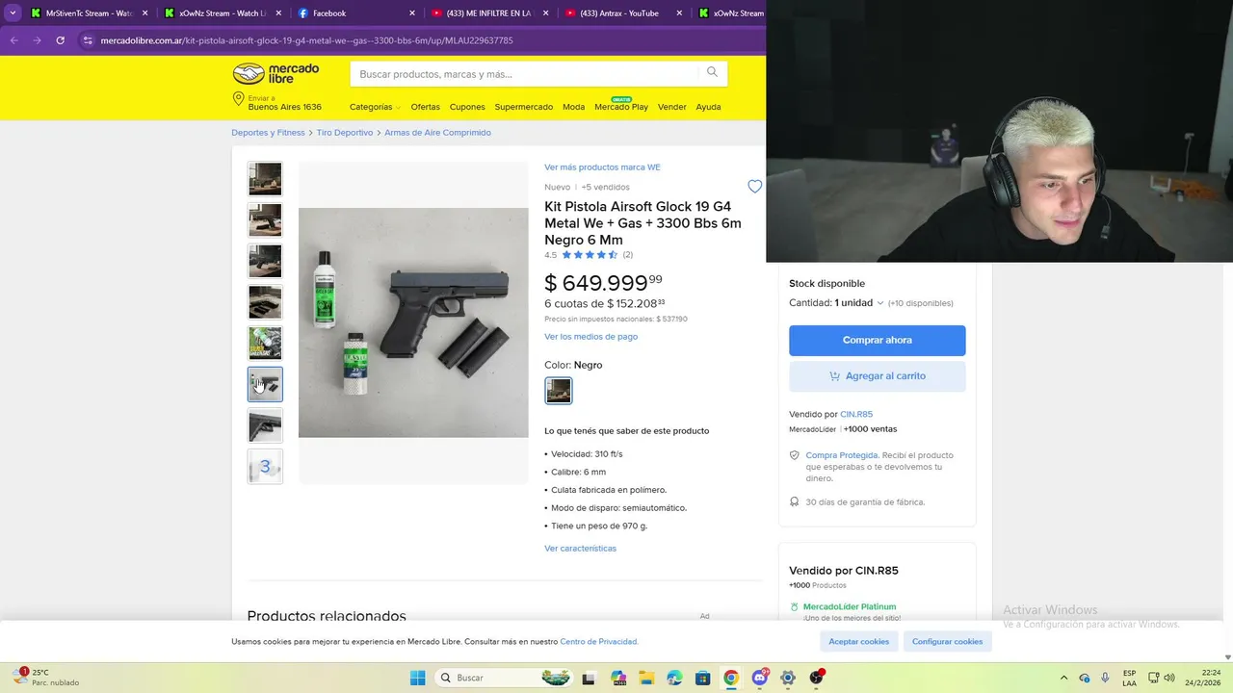
Task: Open Armas de Aire Comprimido breadcrumb
Action: [x=437, y=133]
